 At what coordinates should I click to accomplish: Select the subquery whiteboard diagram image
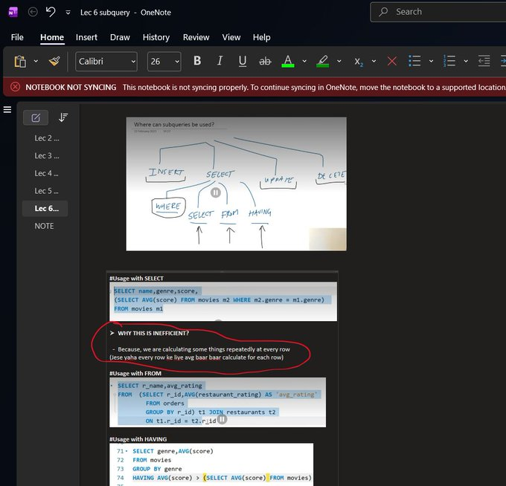point(236,184)
